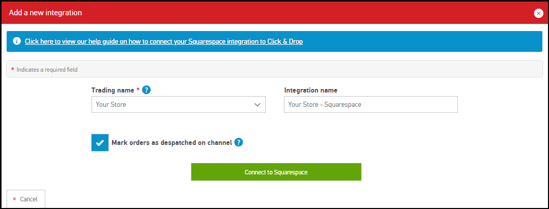Click the help icon beside Trading name
This screenshot has width=549, height=209.
tap(147, 90)
